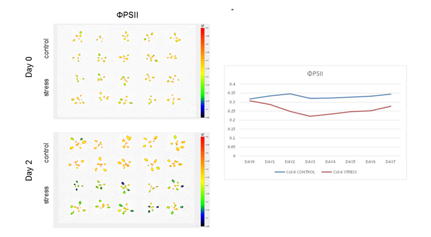Select the "Day 2" rotated label

click(29, 170)
